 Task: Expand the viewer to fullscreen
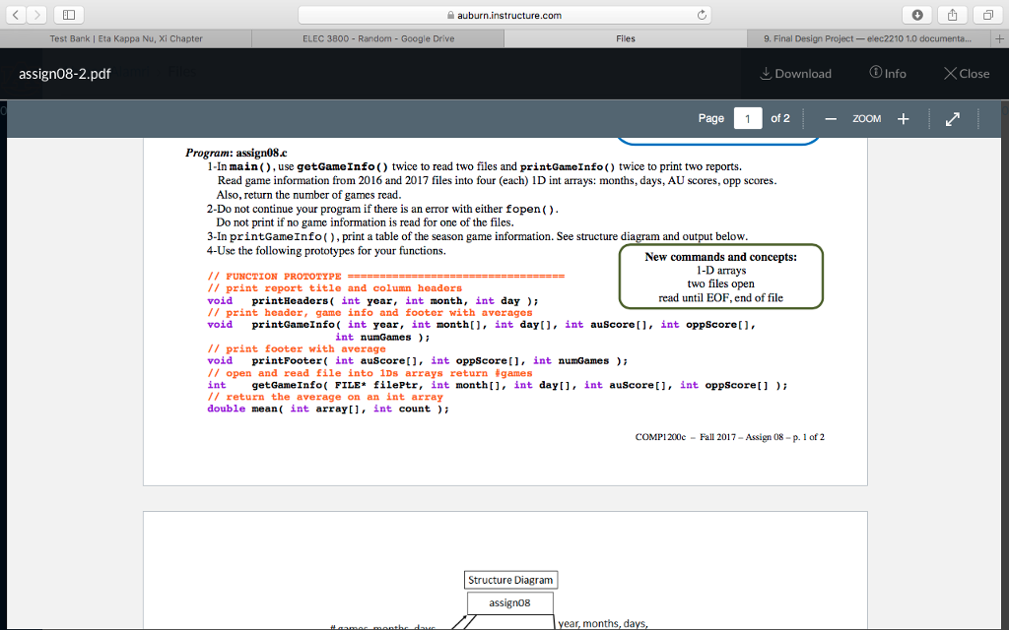pos(952,119)
